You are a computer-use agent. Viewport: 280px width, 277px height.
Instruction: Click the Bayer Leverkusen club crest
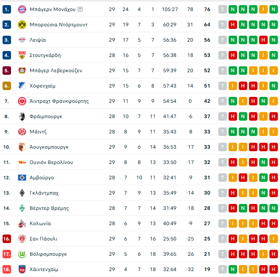(x=22, y=71)
